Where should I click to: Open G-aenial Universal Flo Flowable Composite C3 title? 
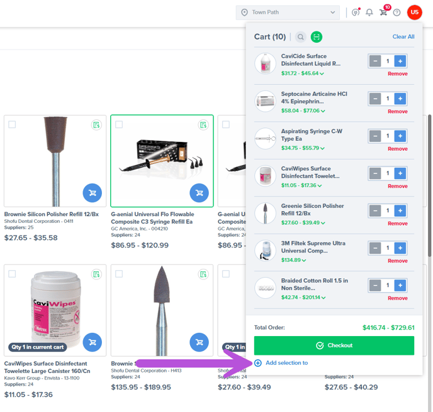(x=152, y=218)
